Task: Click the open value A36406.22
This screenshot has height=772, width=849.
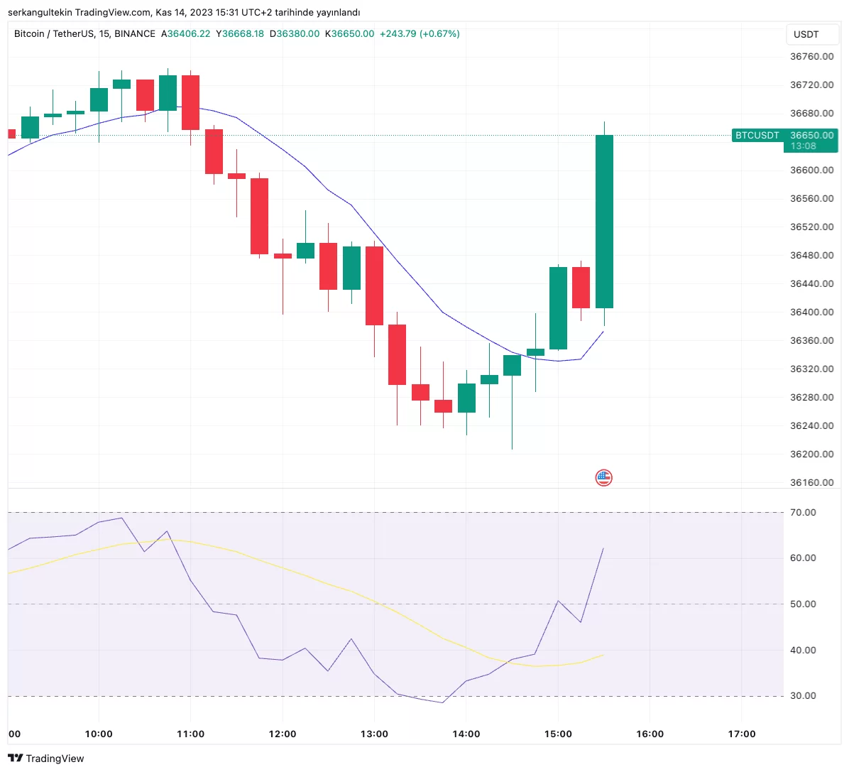Action: pyautogui.click(x=186, y=34)
